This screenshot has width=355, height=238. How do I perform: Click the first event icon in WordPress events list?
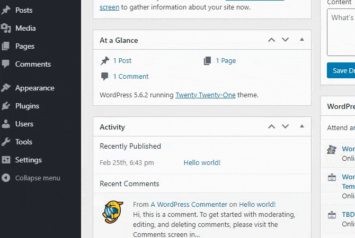coord(332,149)
